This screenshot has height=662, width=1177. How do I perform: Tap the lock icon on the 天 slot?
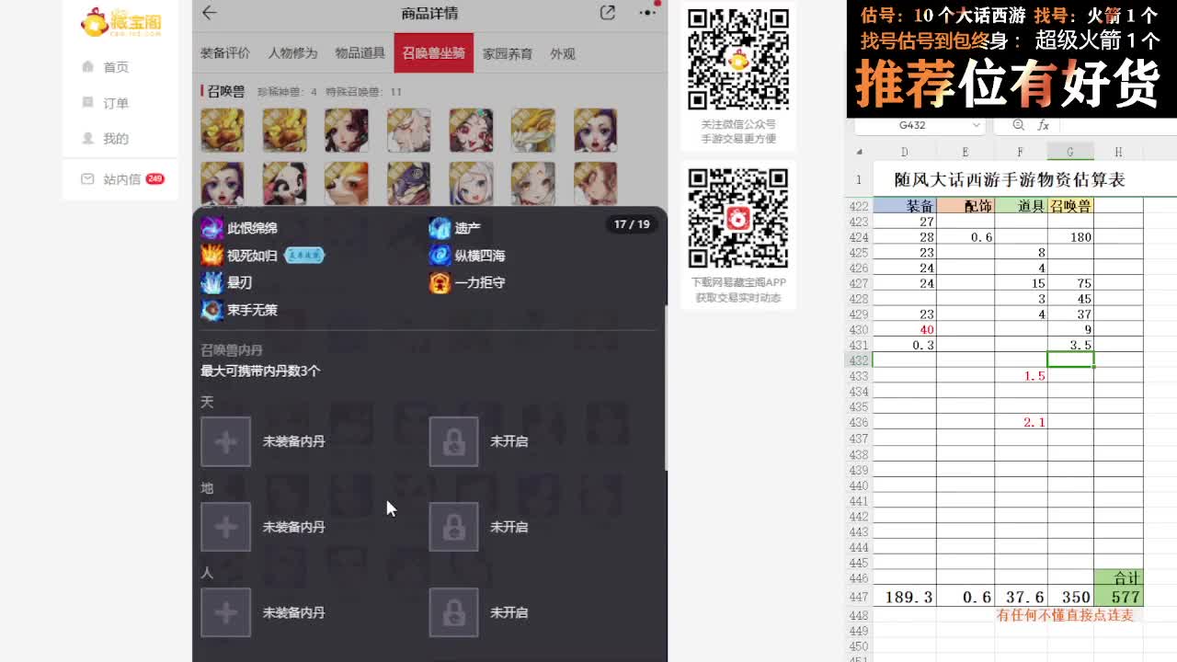pyautogui.click(x=453, y=440)
